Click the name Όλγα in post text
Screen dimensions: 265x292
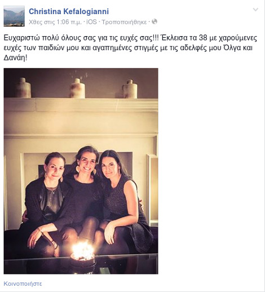232,48
